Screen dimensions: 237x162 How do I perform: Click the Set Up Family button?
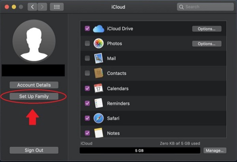point(34,96)
